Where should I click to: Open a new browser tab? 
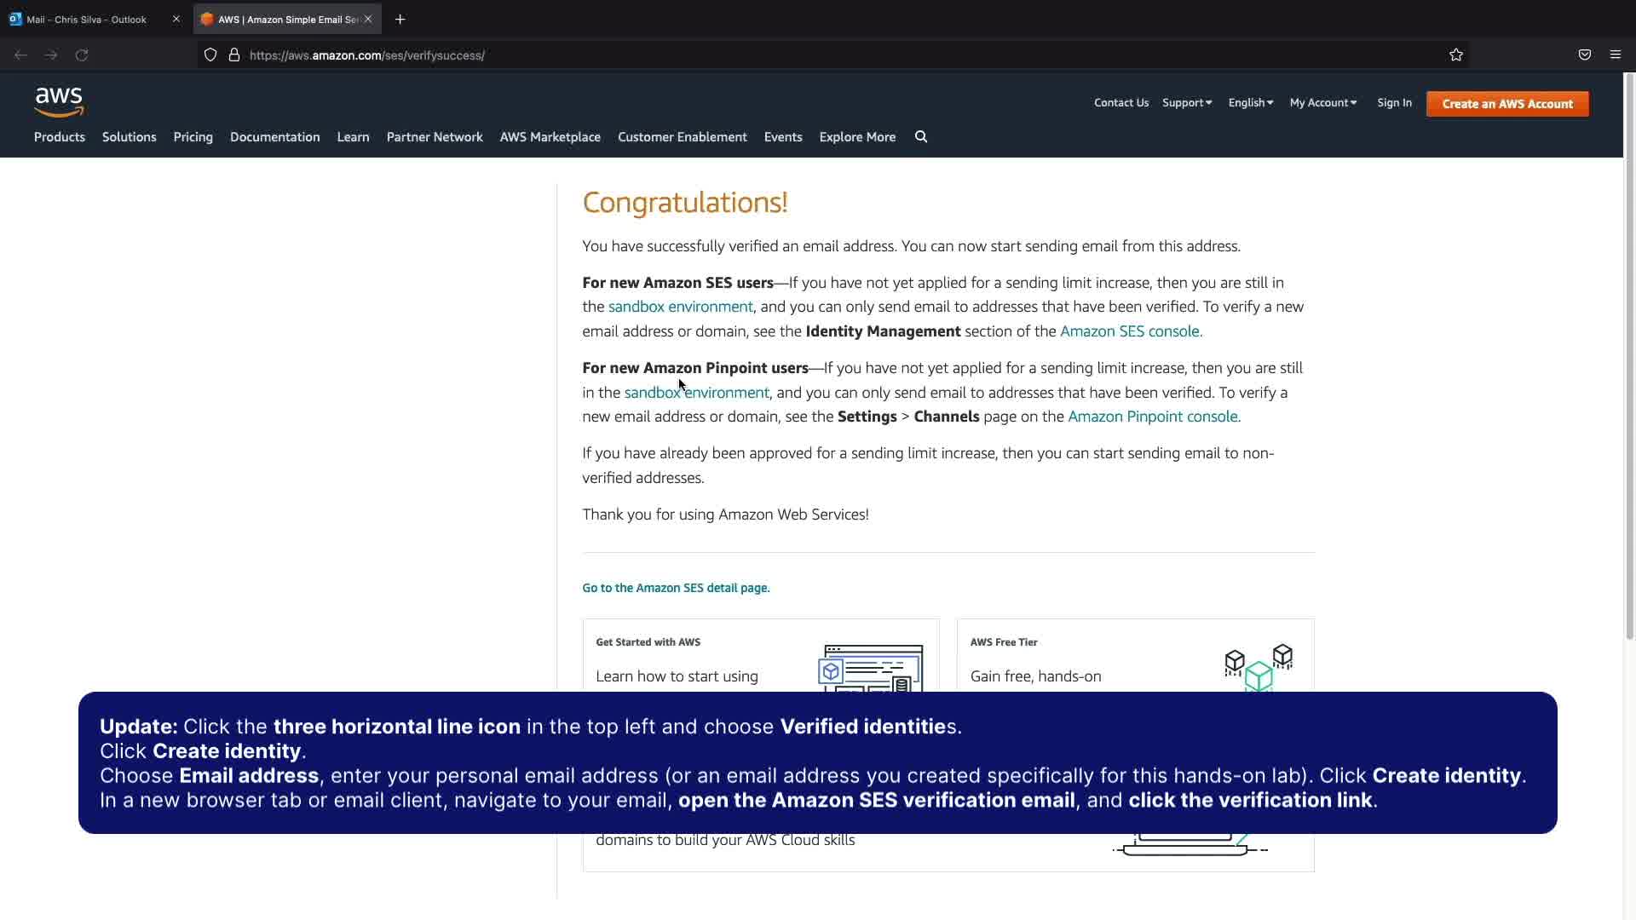coord(400,19)
